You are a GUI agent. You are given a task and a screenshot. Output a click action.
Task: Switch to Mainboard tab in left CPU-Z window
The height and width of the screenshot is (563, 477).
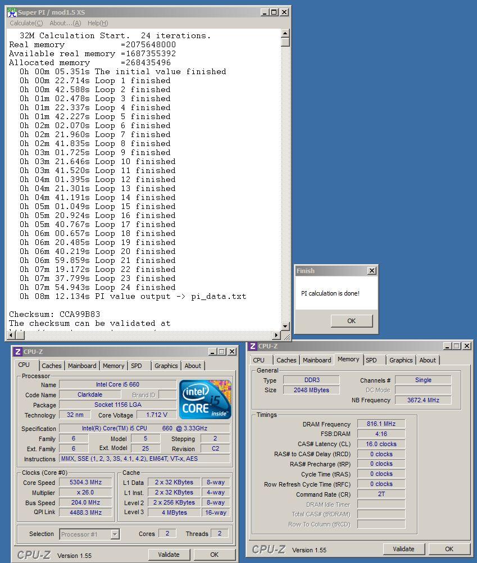tap(82, 366)
